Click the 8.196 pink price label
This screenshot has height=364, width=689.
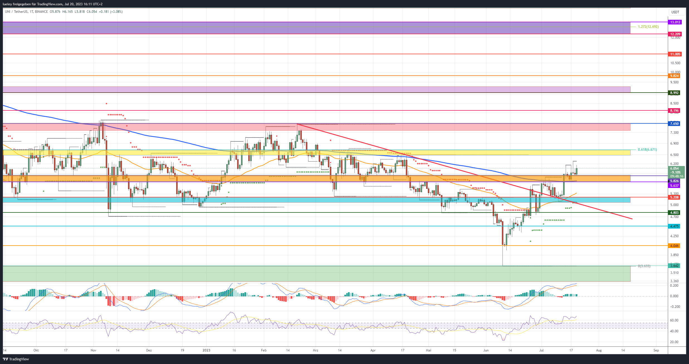(x=674, y=110)
